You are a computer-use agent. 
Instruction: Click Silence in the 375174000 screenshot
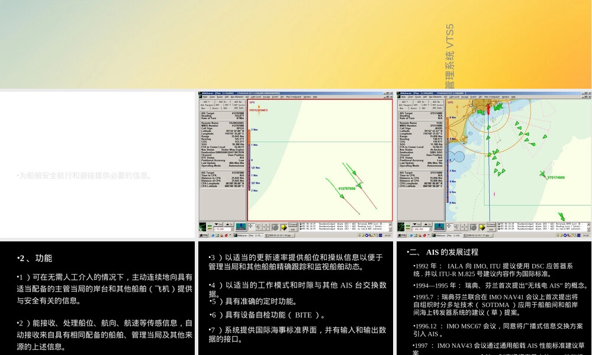[491, 224]
